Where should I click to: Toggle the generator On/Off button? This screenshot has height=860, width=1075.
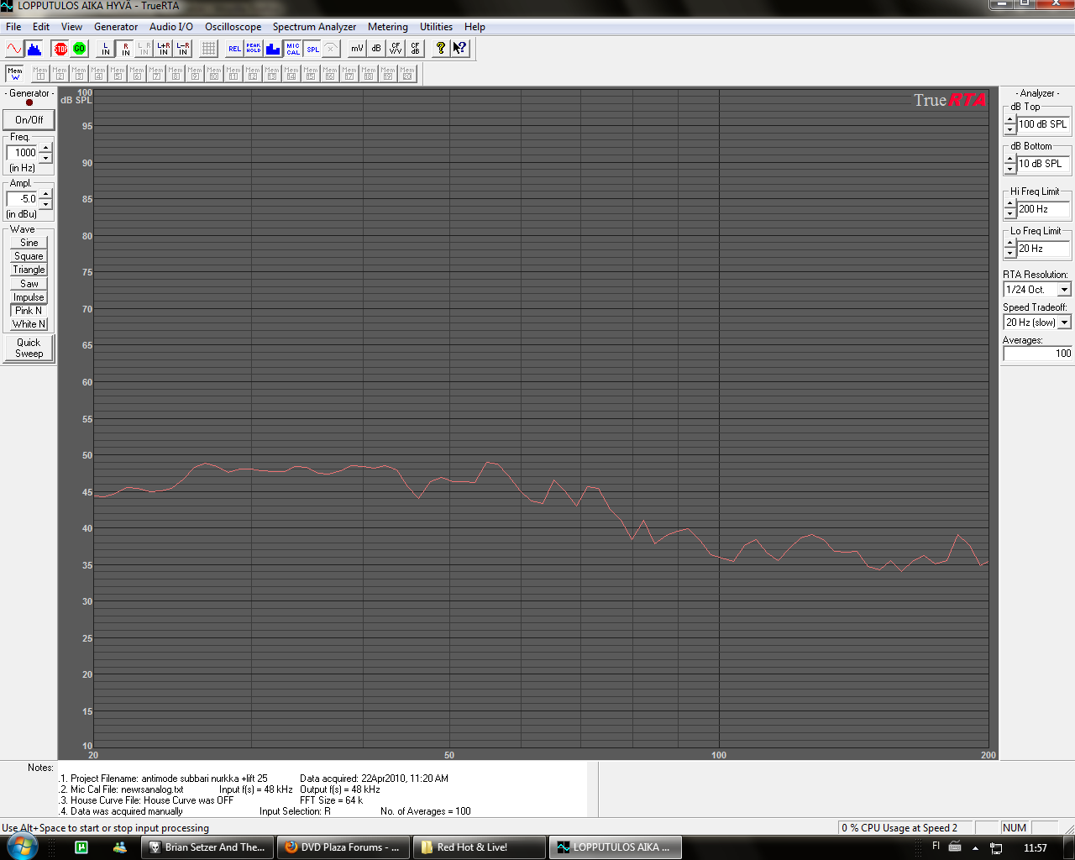[x=29, y=120]
